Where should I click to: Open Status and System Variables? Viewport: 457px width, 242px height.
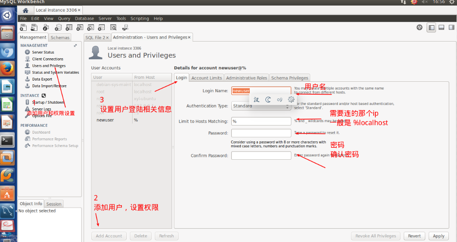coord(55,72)
